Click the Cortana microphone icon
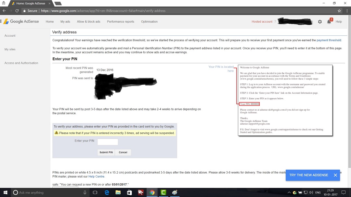The image size is (351, 197). [85, 192]
